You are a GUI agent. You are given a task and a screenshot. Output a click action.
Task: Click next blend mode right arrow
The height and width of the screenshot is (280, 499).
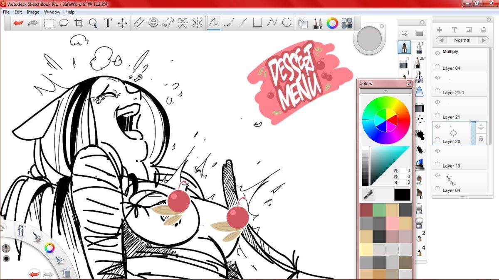[x=483, y=40]
